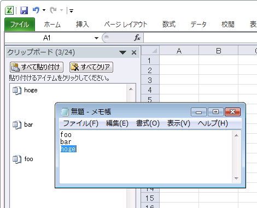Open Notepad's ヘルプ(H) menu
This screenshot has width=257, height=208.
pyautogui.click(x=213, y=123)
